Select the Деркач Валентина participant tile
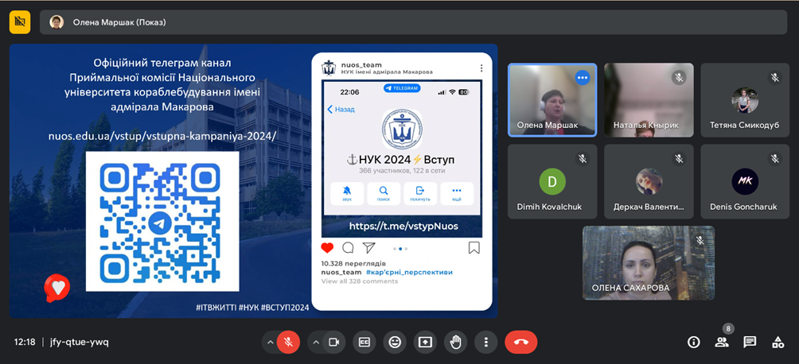 [649, 181]
